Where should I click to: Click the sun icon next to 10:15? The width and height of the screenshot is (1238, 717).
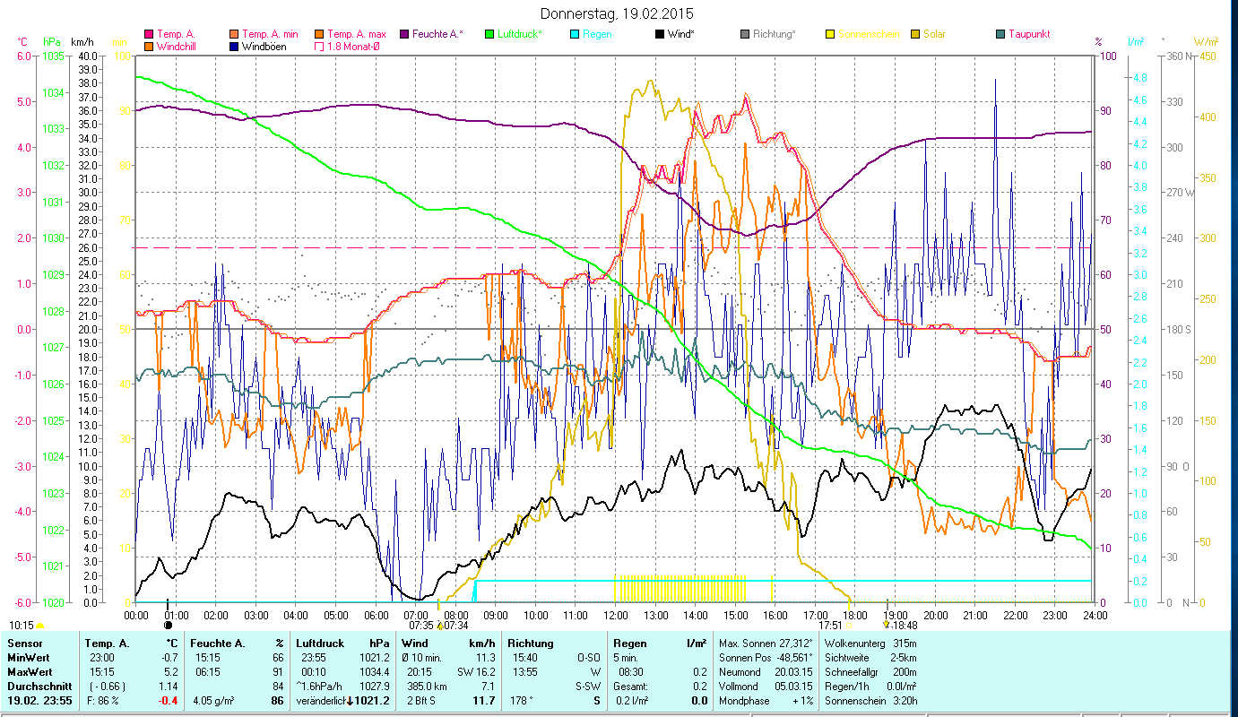click(40, 626)
